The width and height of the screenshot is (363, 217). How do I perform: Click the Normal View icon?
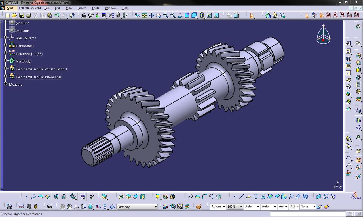coord(180,15)
